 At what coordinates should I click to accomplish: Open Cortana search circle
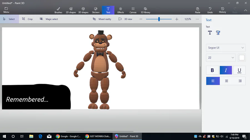(13, 136)
